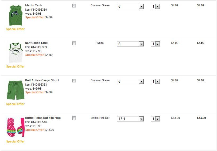This screenshot has height=151, width=217.
Task: Open the Ruffle Polka Dot Flip Flop link
Action: point(43,118)
